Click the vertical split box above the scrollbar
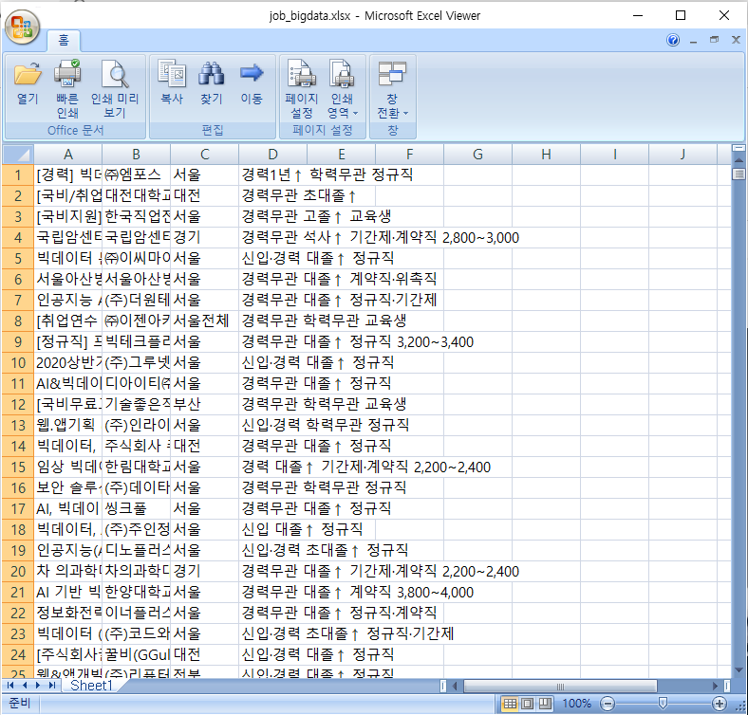The width and height of the screenshot is (748, 715). 739,148
